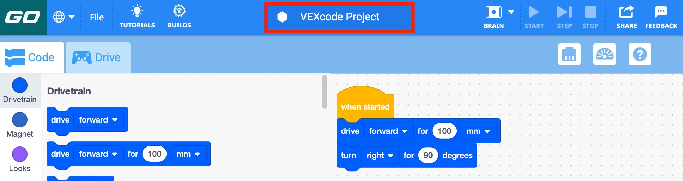This screenshot has height=181, width=683.
Task: Select the purple Looks category swatch
Action: coord(20,154)
